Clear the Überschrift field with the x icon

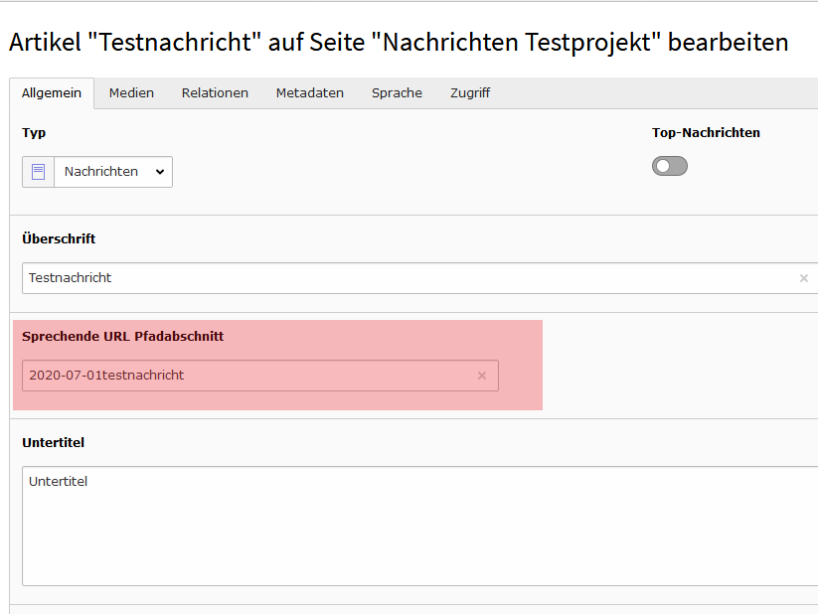coord(803,278)
